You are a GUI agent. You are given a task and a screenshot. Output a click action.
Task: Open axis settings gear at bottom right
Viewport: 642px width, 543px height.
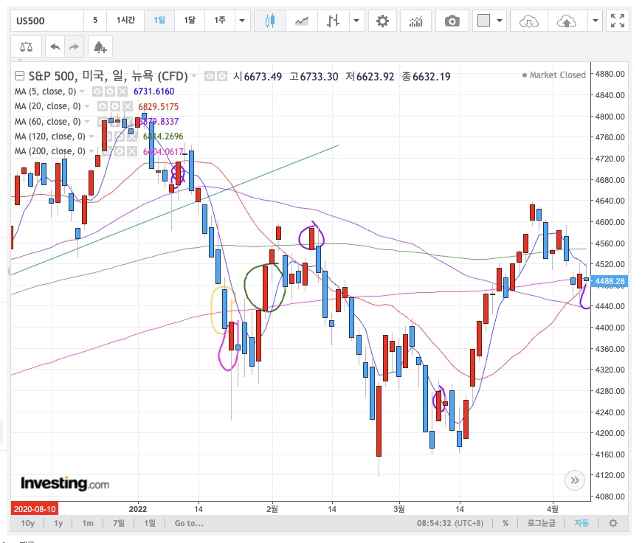[613, 523]
